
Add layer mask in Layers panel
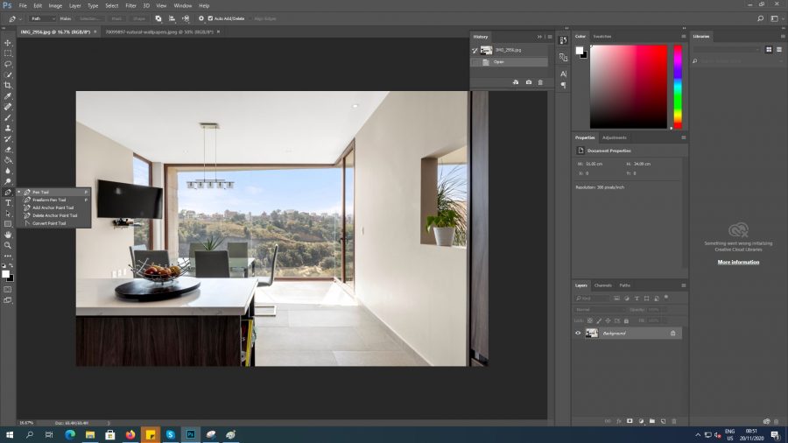click(630, 421)
